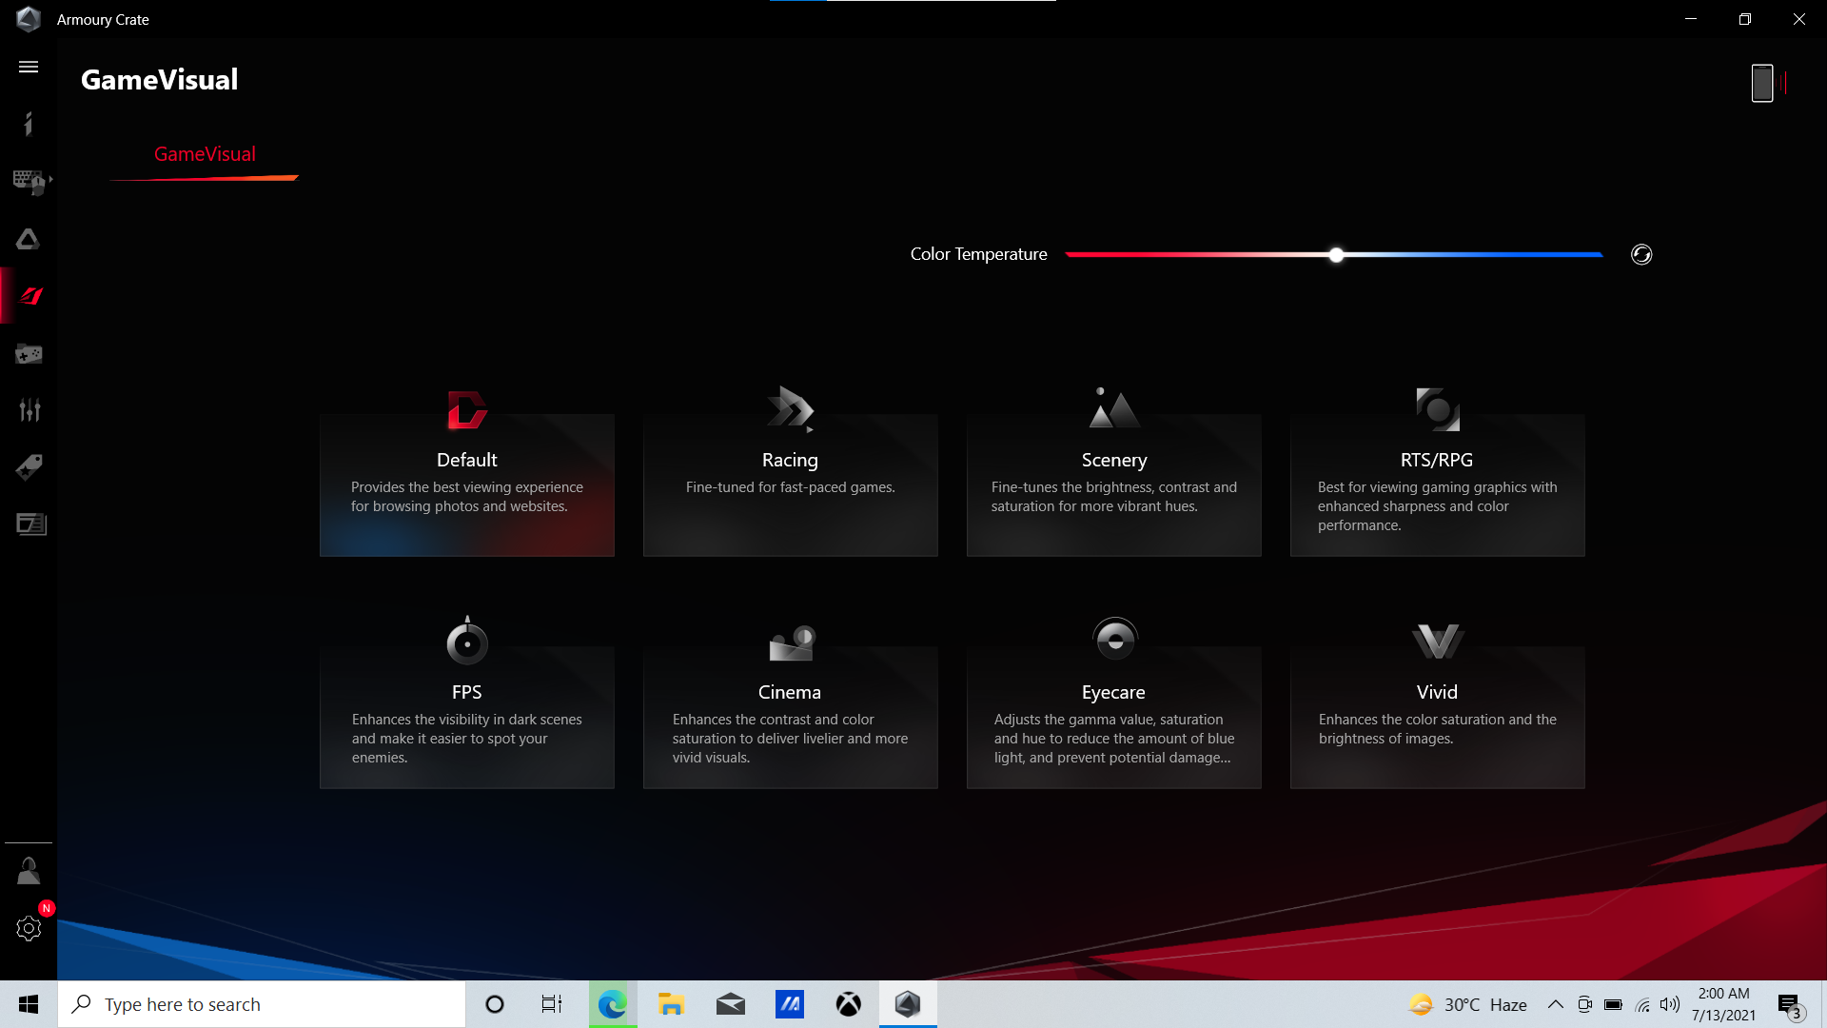Select the RTS/RPG display mode card
Screen dimensions: 1827x1028
1438,485
